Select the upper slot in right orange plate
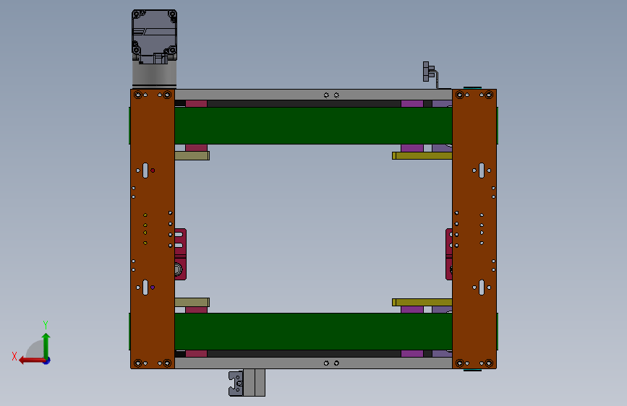The width and height of the screenshot is (627, 406). tap(482, 170)
